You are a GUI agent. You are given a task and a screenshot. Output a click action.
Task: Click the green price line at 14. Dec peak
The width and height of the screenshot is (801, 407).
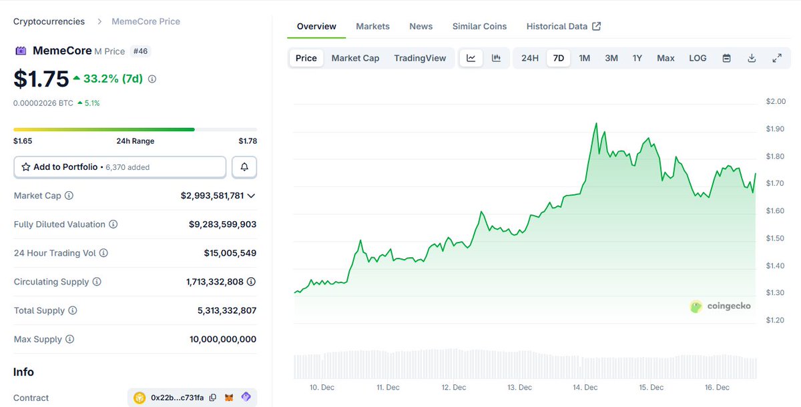pyautogui.click(x=595, y=124)
